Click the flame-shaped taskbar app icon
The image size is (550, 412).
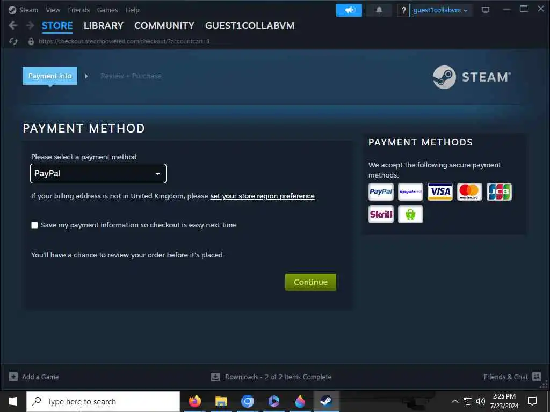point(300,401)
